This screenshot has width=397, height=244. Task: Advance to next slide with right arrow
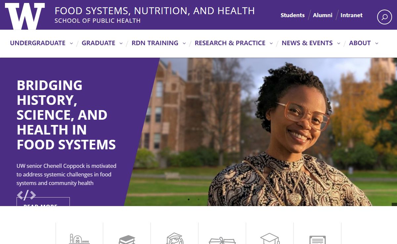[33, 195]
